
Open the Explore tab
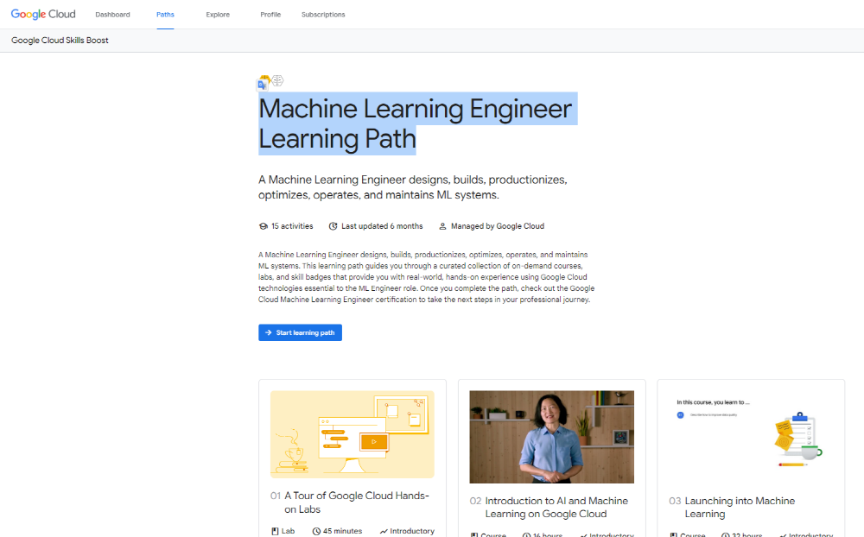coord(218,15)
